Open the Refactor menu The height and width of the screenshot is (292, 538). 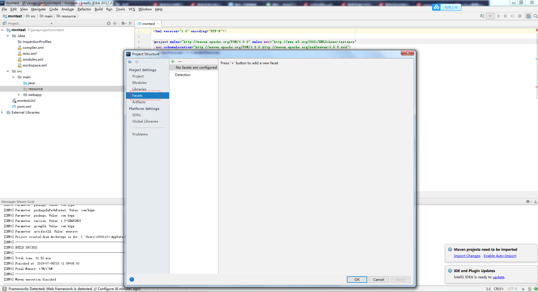point(84,9)
